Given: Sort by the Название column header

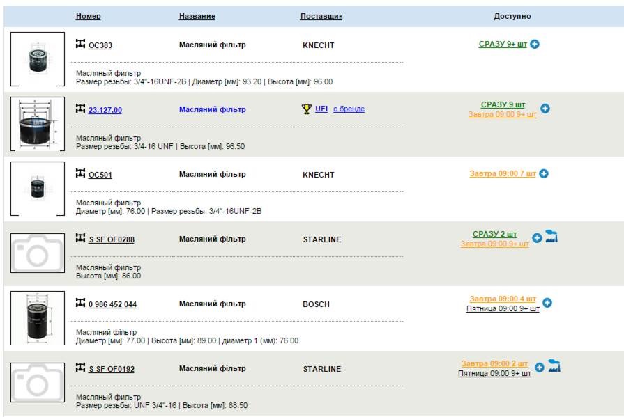Looking at the screenshot, I should pos(197,16).
